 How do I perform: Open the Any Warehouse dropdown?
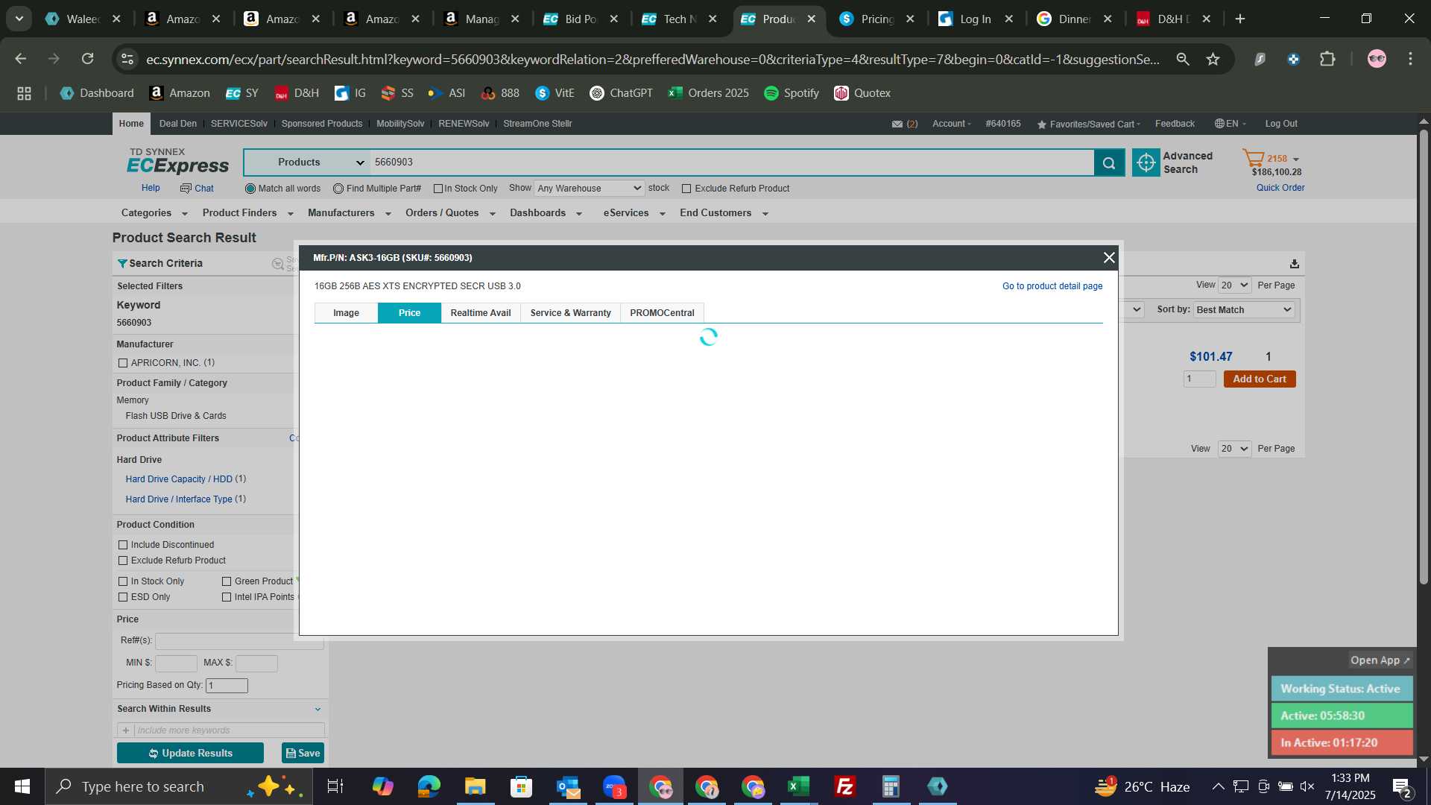pos(589,189)
